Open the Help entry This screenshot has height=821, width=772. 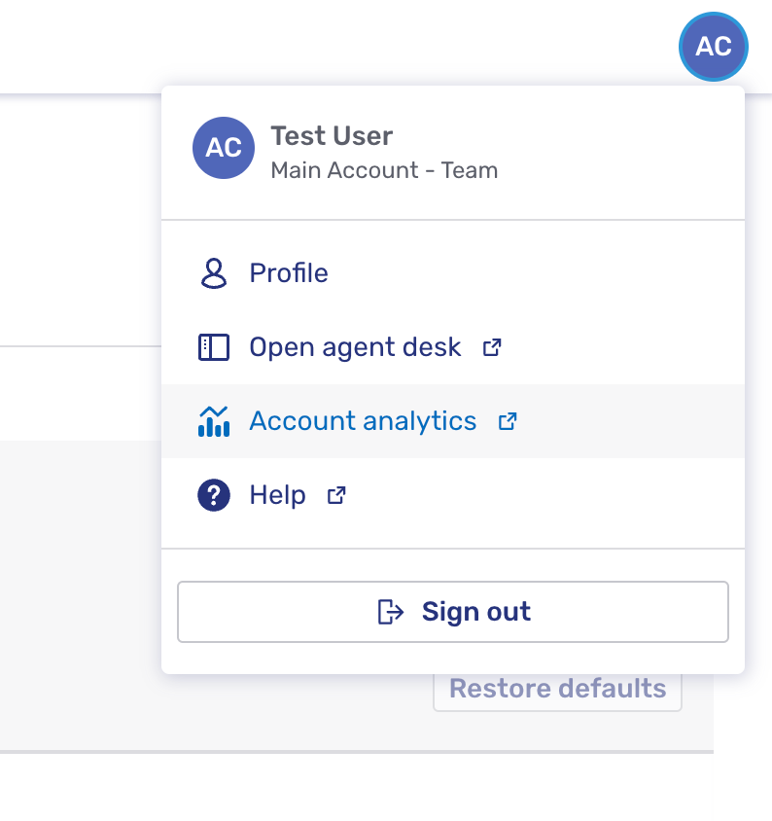277,494
